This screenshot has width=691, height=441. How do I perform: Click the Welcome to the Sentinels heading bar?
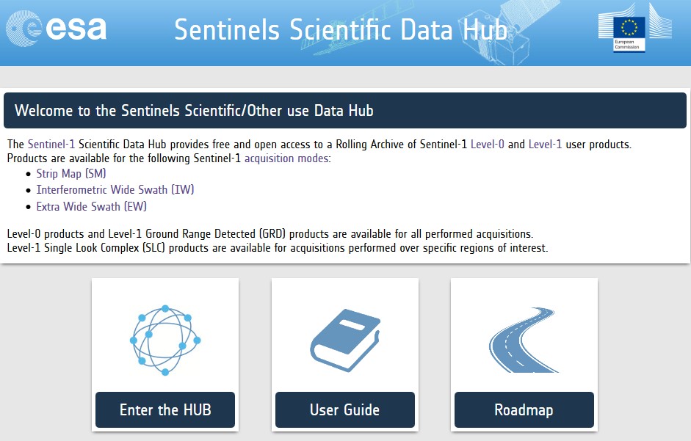click(x=345, y=110)
